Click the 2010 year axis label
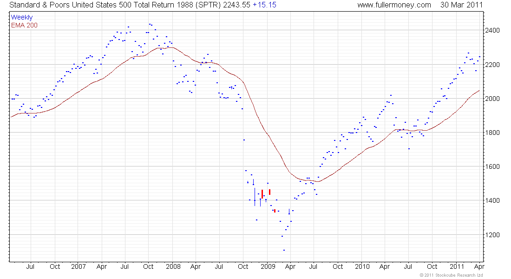Image resolution: width=511 pixels, height=279 pixels. 362,266
